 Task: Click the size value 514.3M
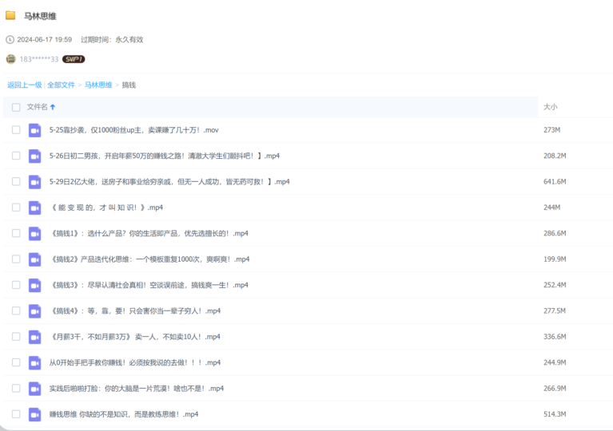555,414
